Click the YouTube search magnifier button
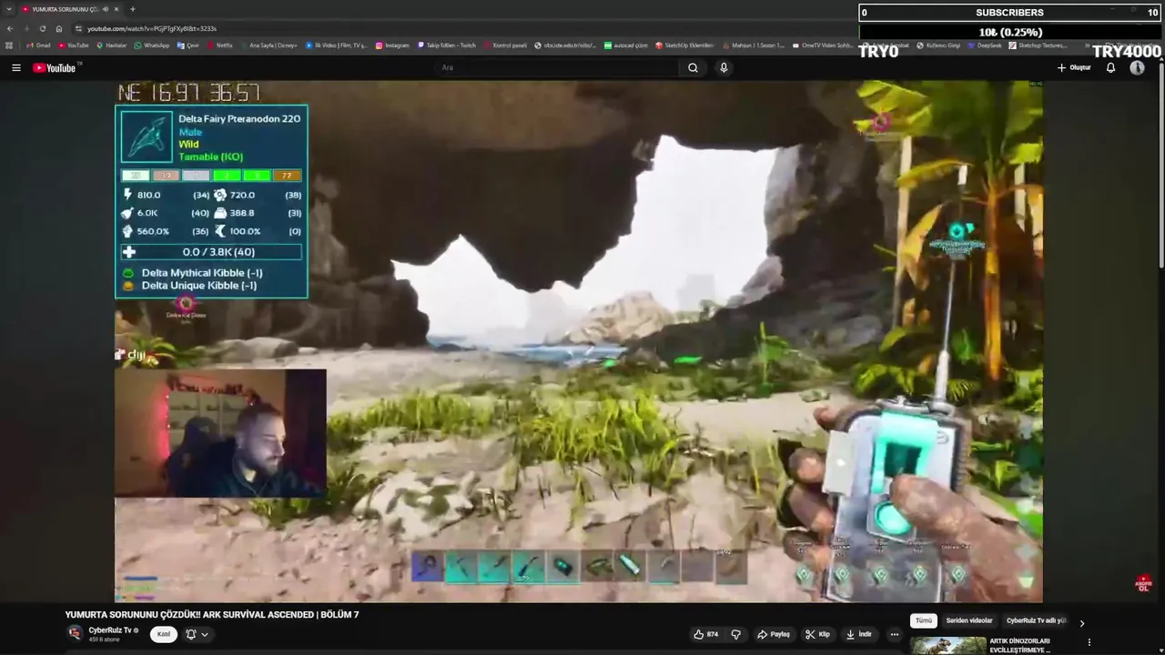Image resolution: width=1165 pixels, height=655 pixels. pos(693,67)
